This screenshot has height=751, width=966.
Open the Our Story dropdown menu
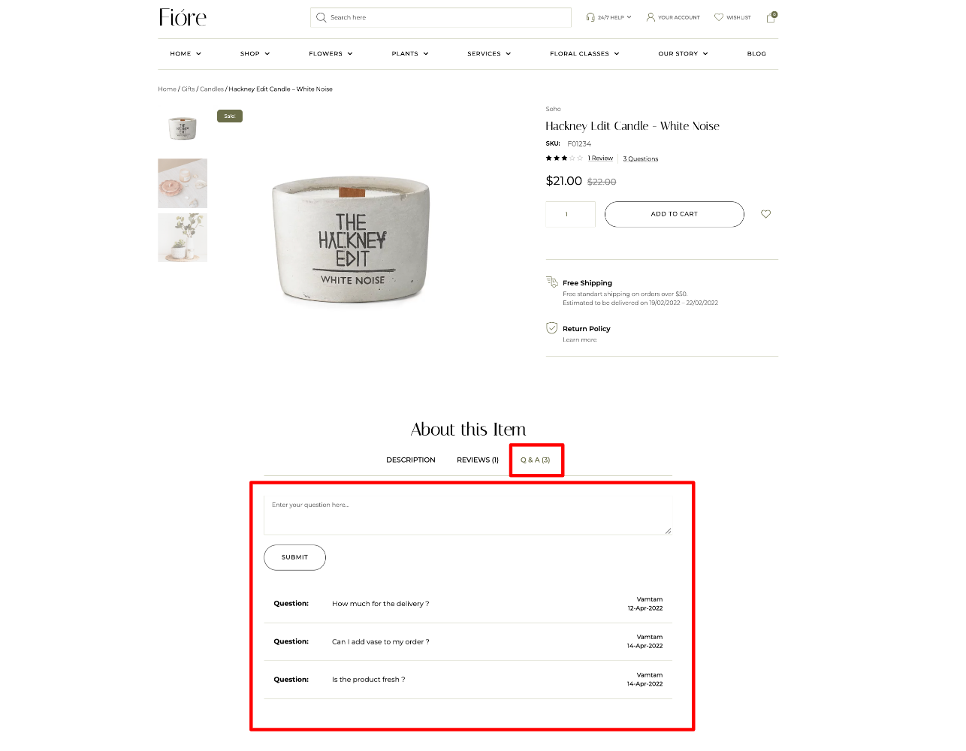tap(683, 54)
